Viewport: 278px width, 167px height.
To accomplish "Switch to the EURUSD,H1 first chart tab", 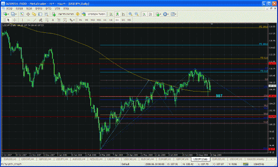I will coord(10,159).
